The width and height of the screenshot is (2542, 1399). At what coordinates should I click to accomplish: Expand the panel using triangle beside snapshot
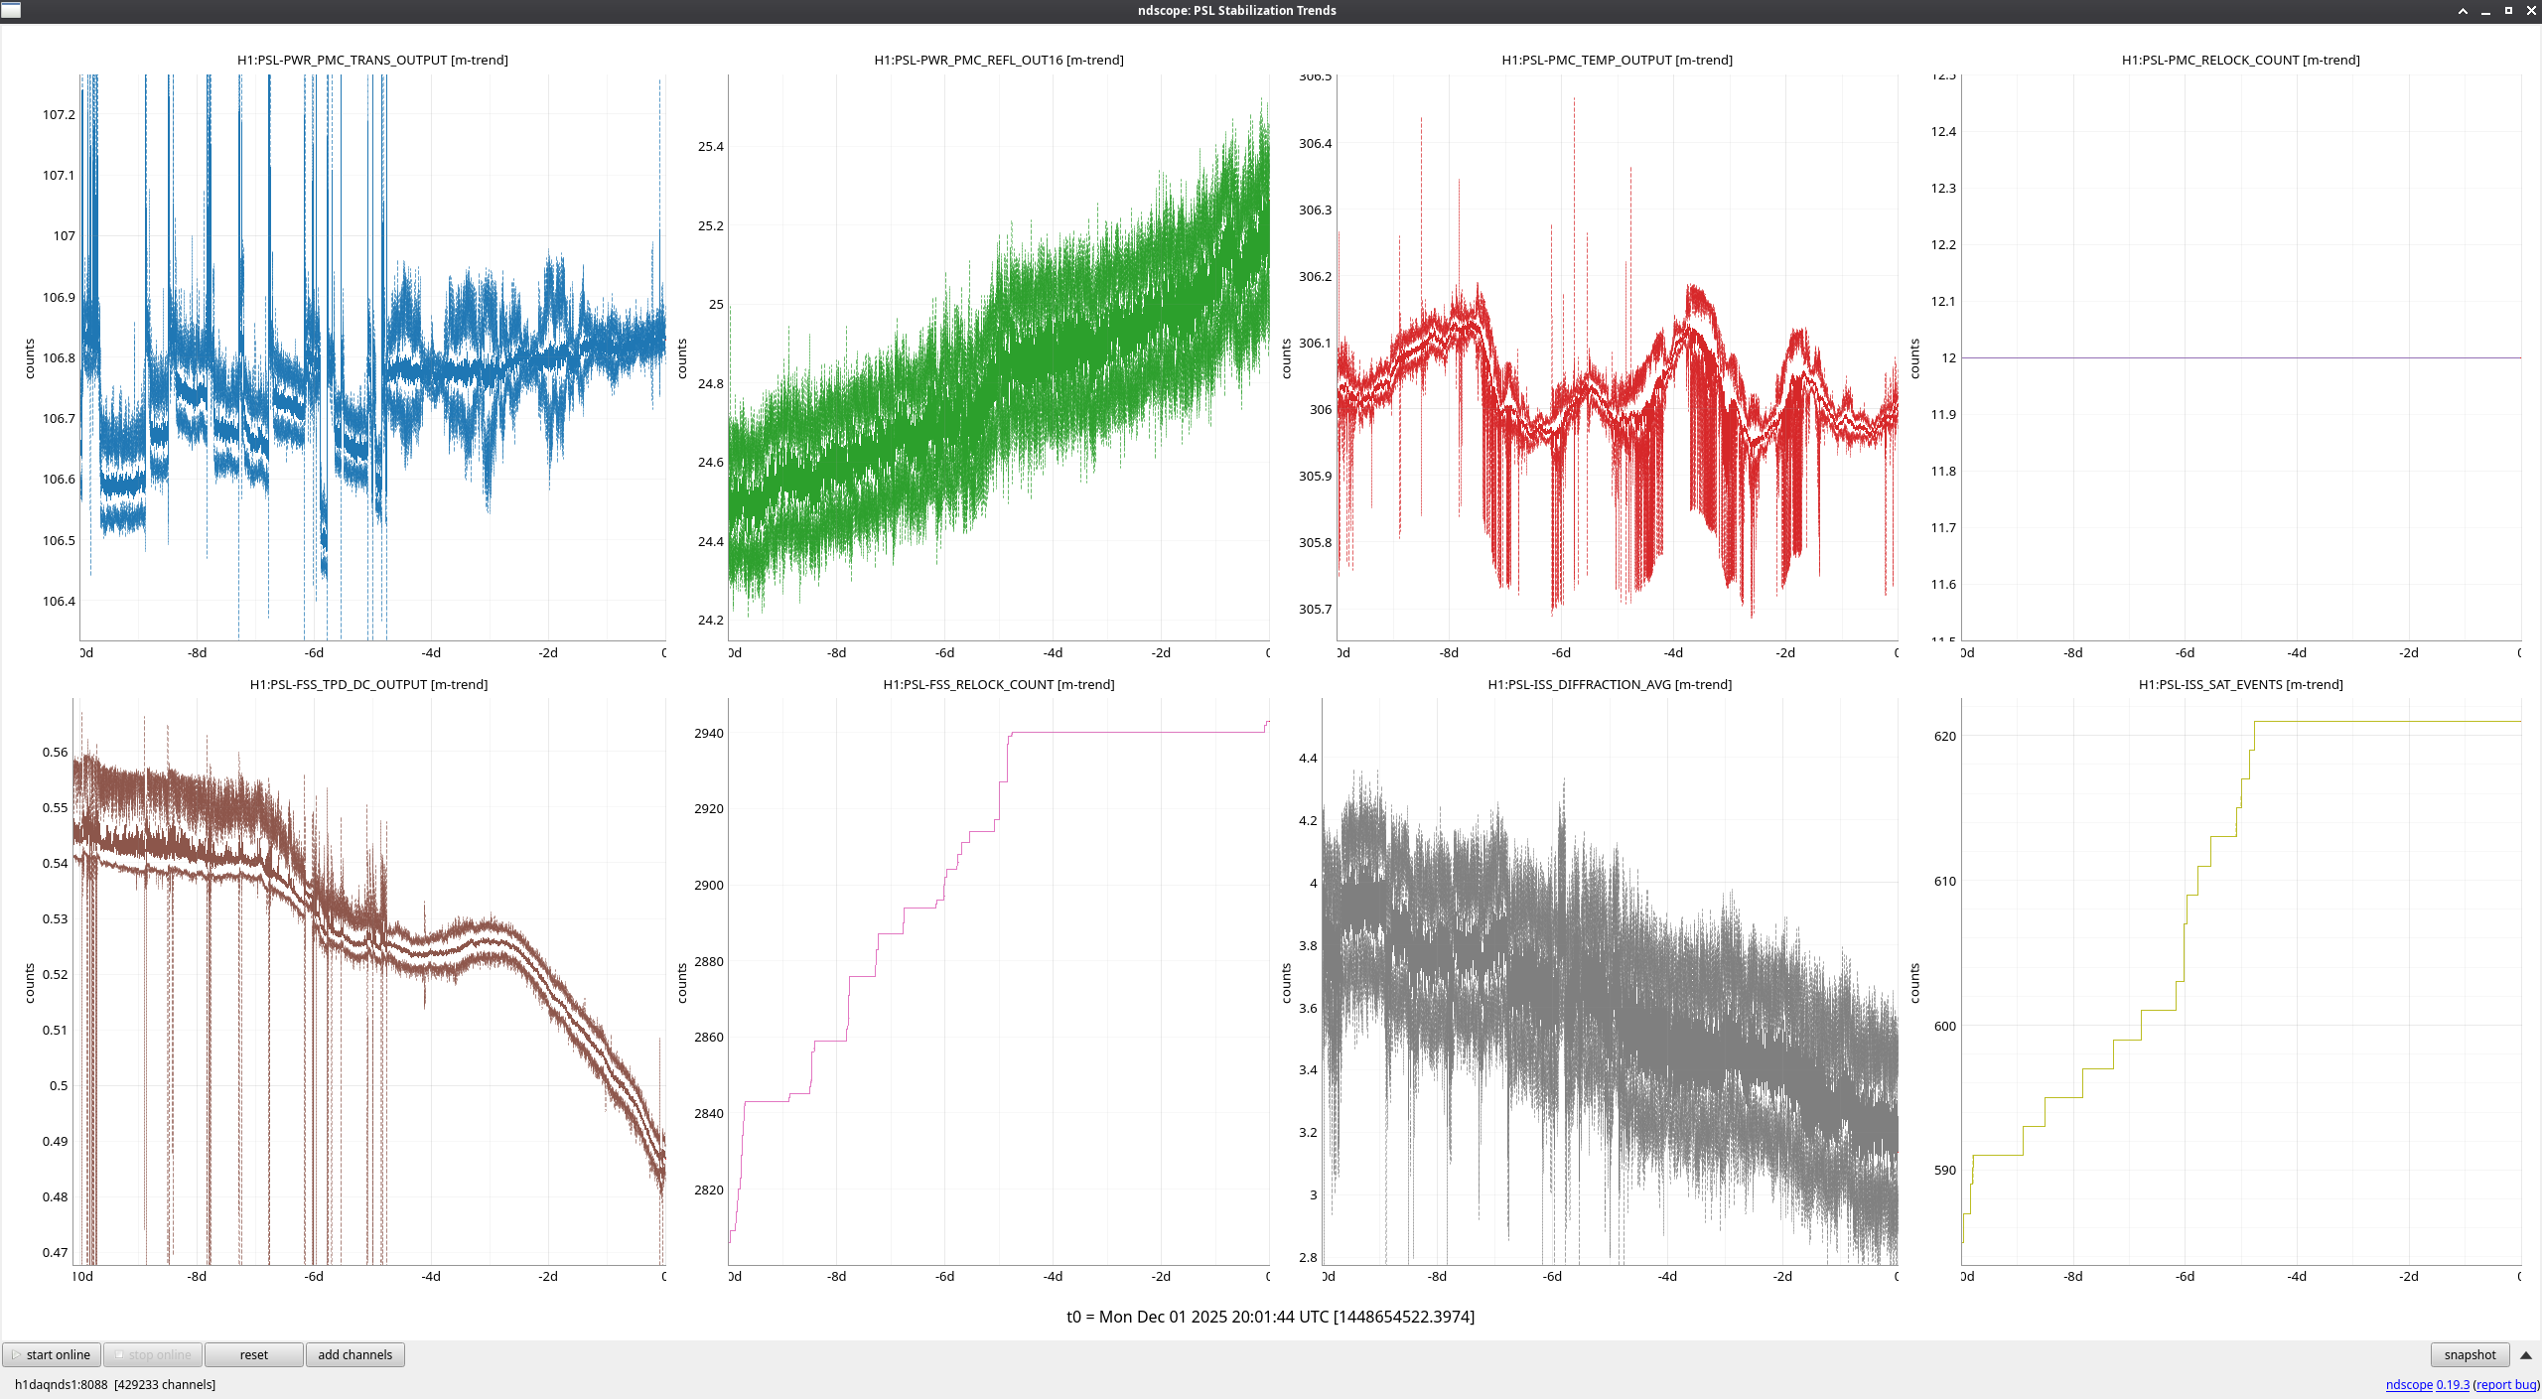point(2526,1354)
